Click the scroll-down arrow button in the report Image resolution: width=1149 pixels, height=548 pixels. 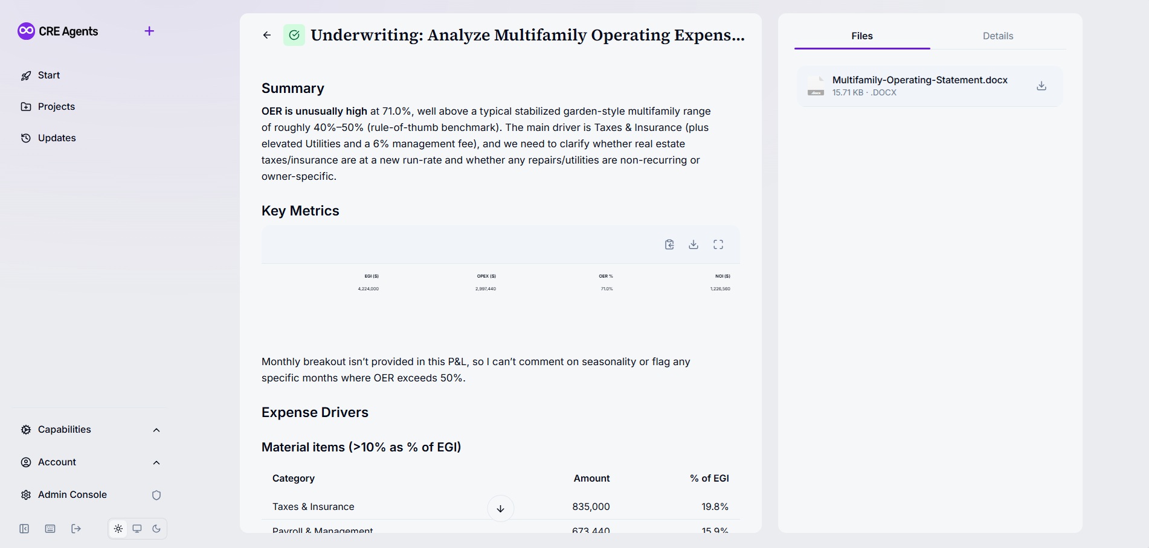(x=500, y=508)
